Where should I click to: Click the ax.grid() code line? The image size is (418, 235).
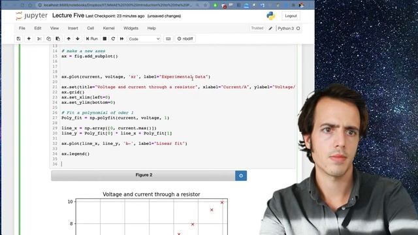point(72,92)
